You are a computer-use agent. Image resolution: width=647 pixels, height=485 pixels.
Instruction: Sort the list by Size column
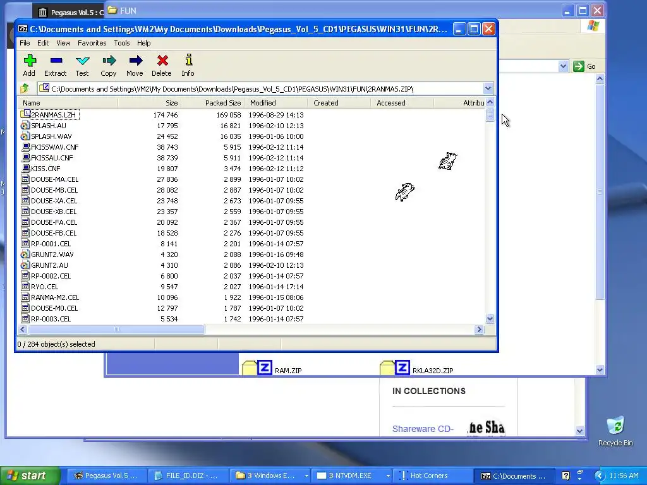pos(149,103)
